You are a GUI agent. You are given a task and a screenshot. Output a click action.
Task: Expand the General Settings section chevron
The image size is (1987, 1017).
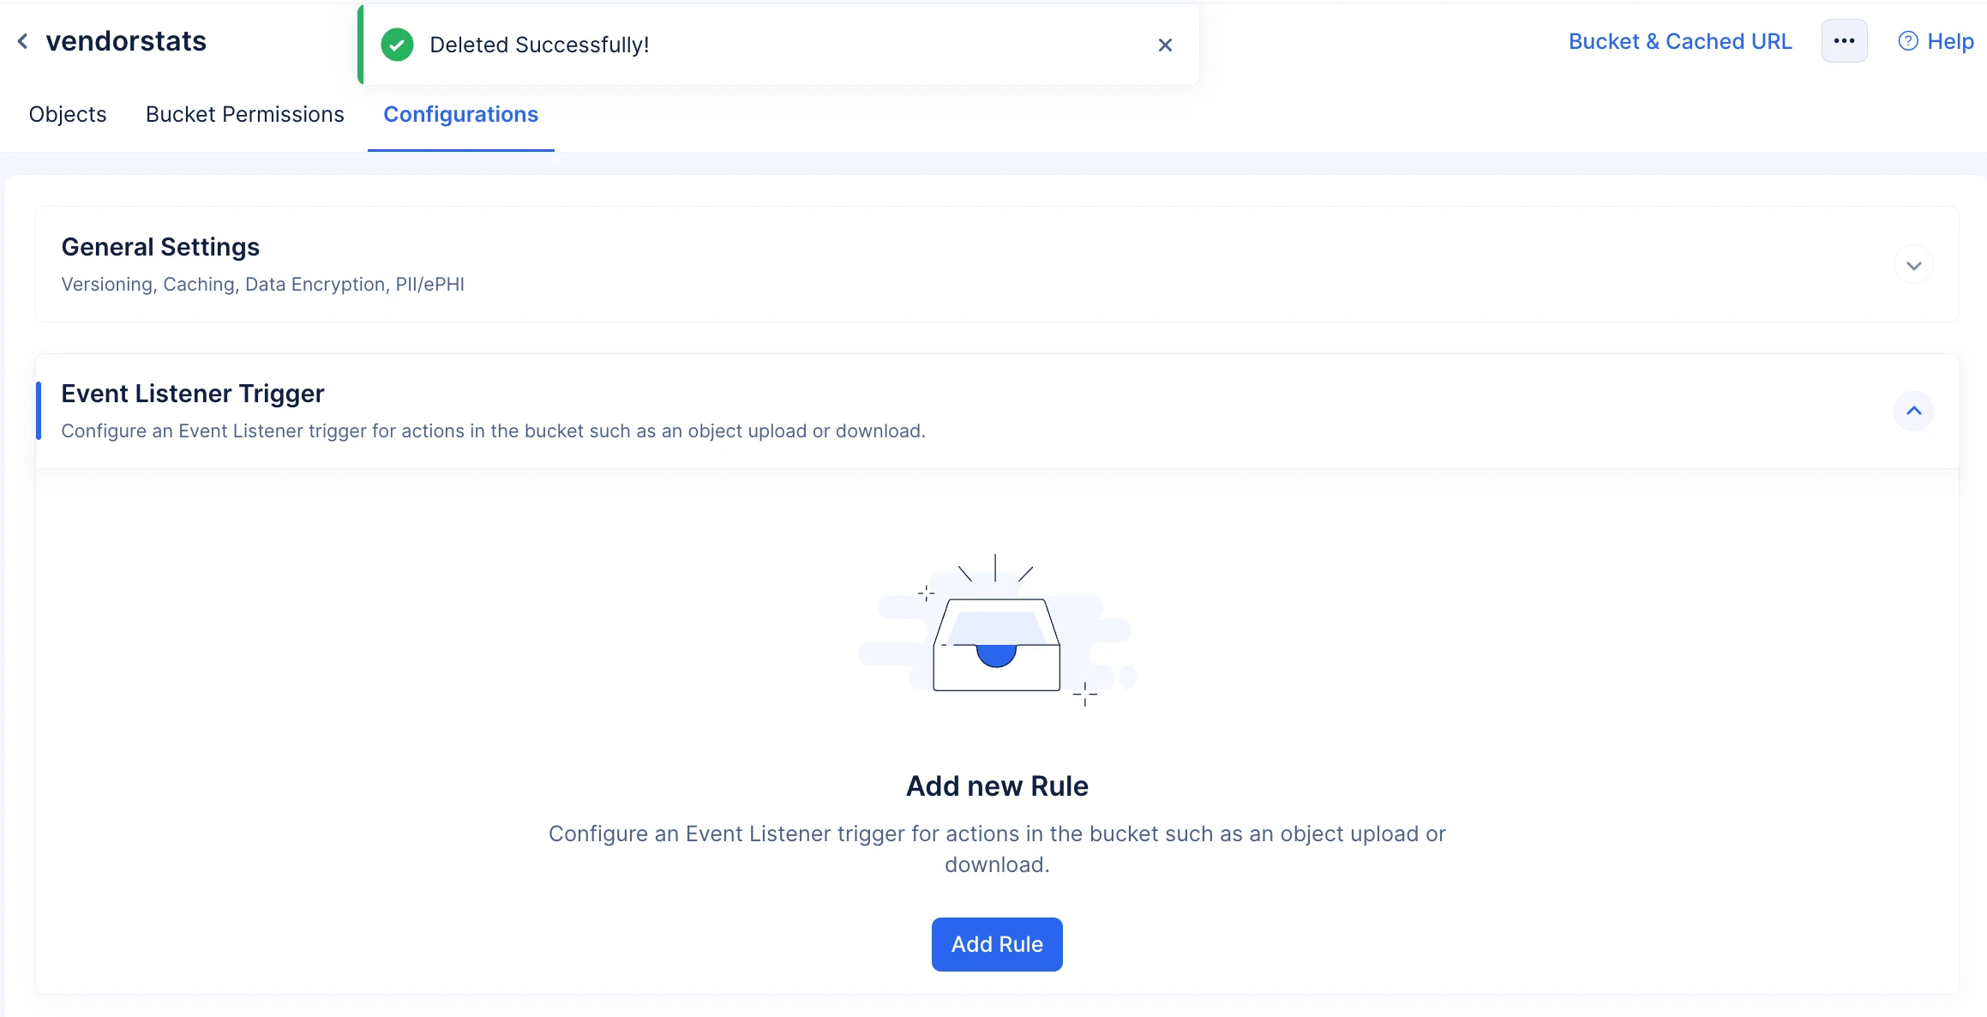[1913, 265]
